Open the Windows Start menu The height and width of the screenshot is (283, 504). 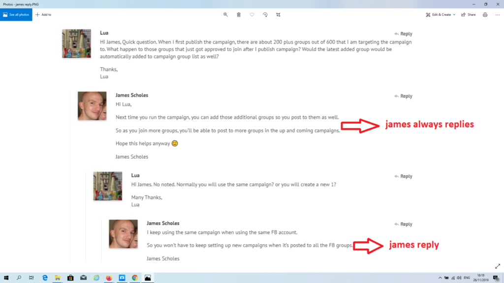click(6, 278)
